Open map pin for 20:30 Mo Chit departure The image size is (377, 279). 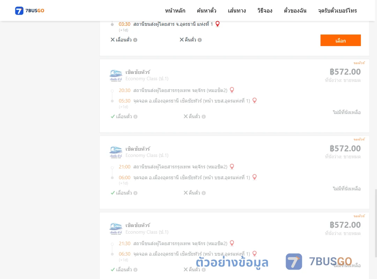[x=232, y=90]
